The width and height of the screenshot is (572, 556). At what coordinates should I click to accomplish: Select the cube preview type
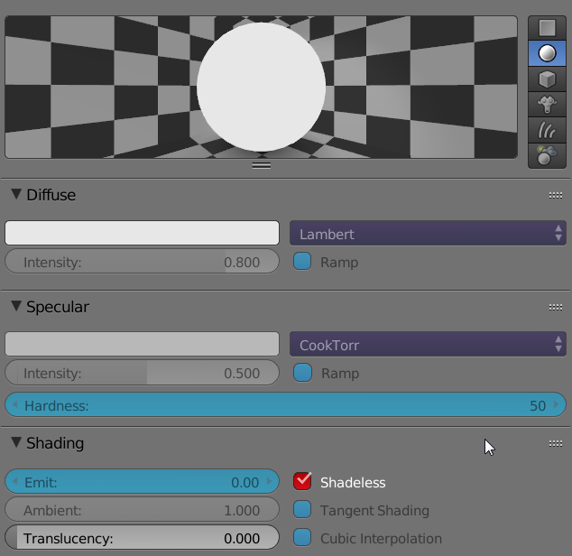click(x=547, y=79)
